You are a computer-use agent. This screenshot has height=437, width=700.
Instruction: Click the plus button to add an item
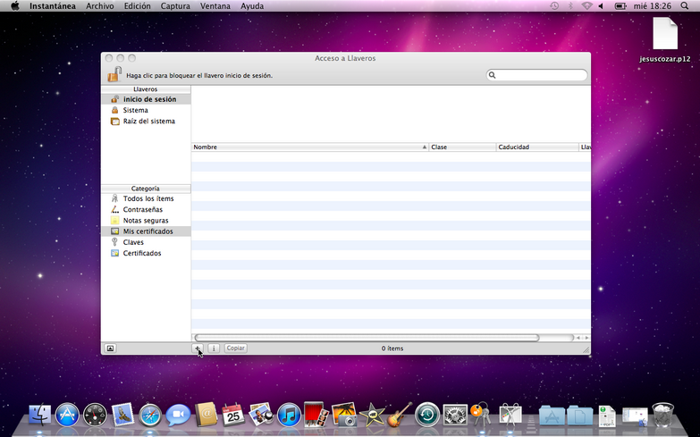tap(198, 349)
